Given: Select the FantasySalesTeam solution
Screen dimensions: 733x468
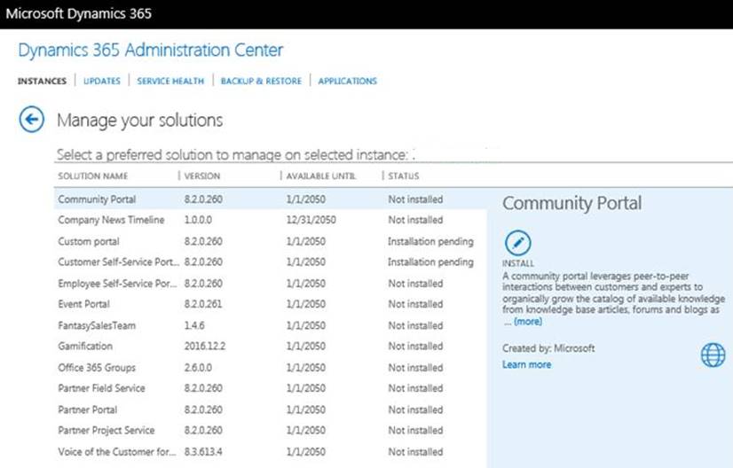Looking at the screenshot, I should coord(270,325).
